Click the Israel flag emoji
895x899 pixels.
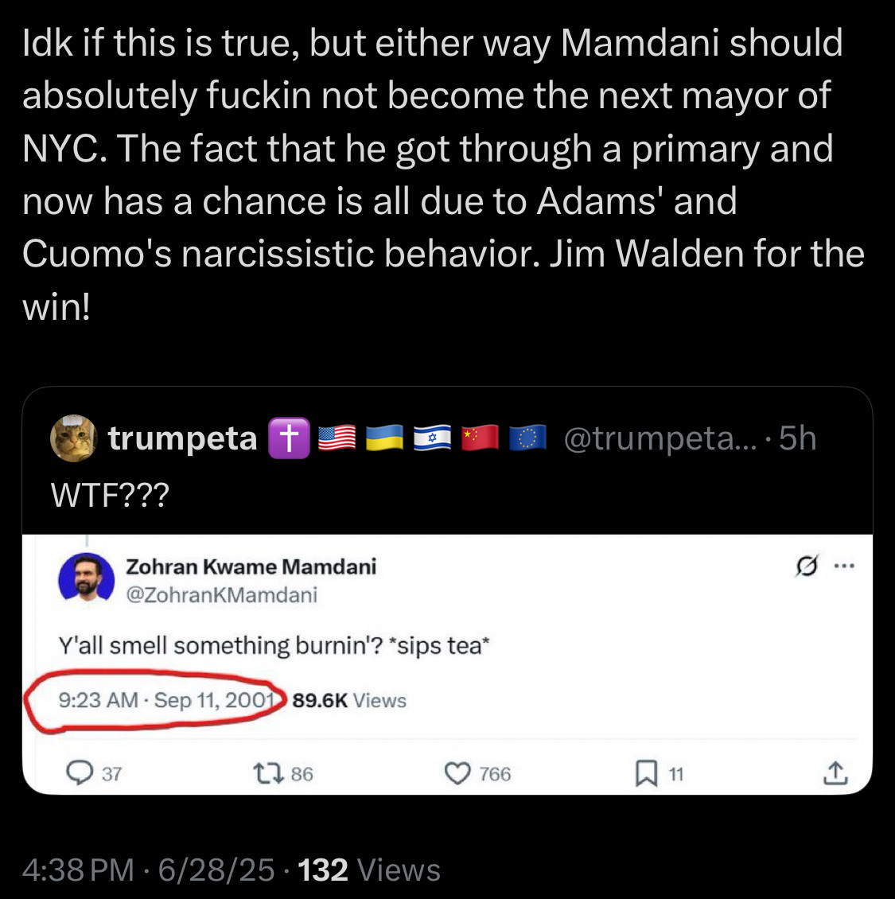(x=433, y=438)
